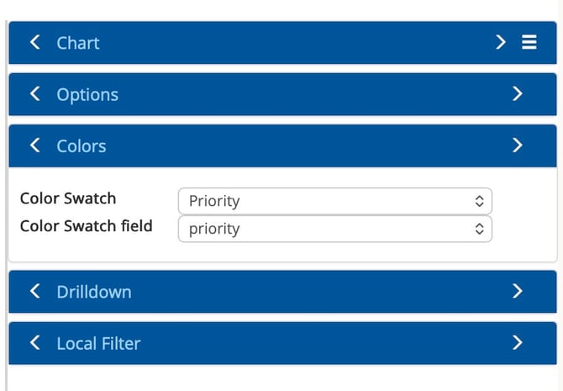
Task: Click the left chevron on Local Filter panel
Action: 34,343
